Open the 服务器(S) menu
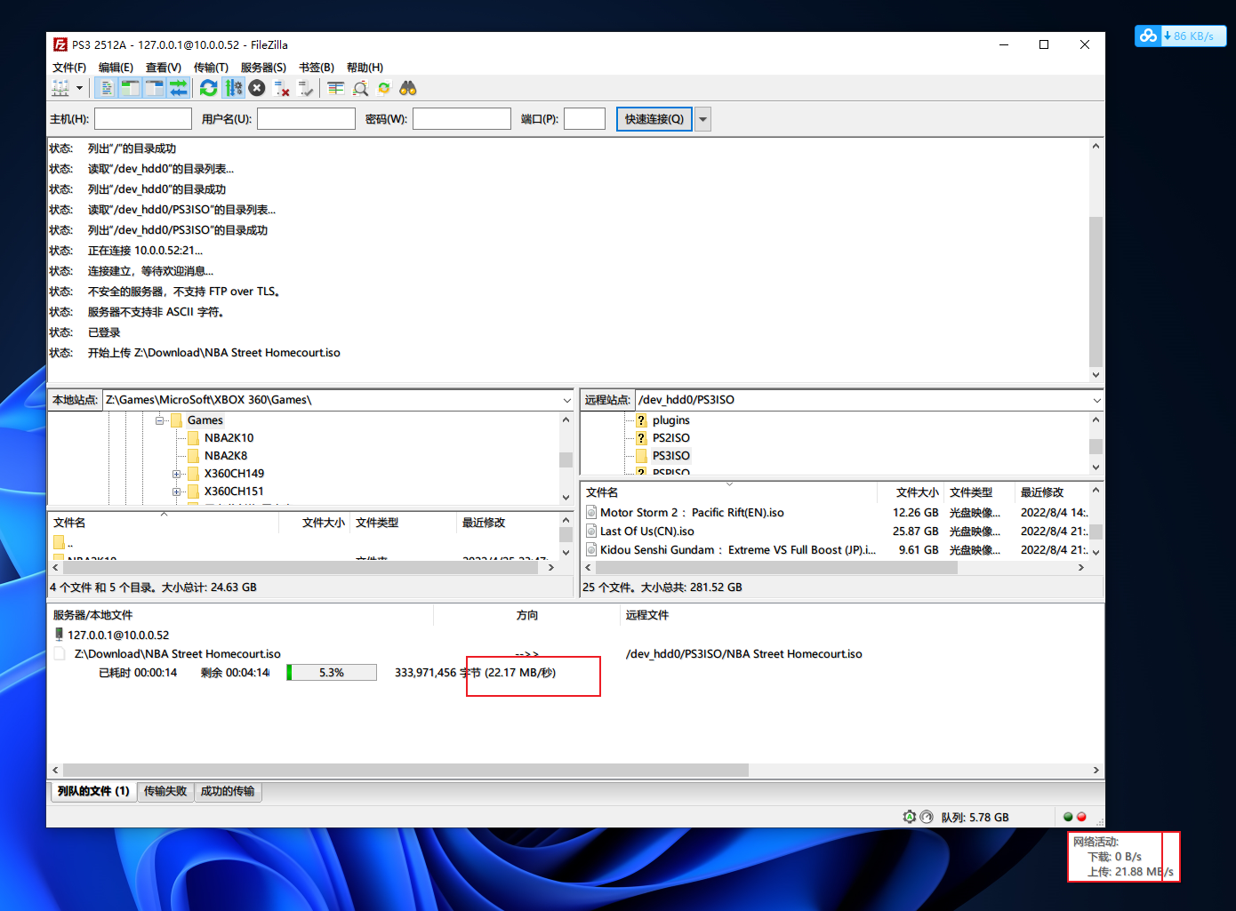The height and width of the screenshot is (911, 1236). [x=263, y=68]
